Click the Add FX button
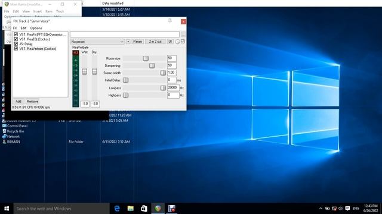 tap(19, 101)
